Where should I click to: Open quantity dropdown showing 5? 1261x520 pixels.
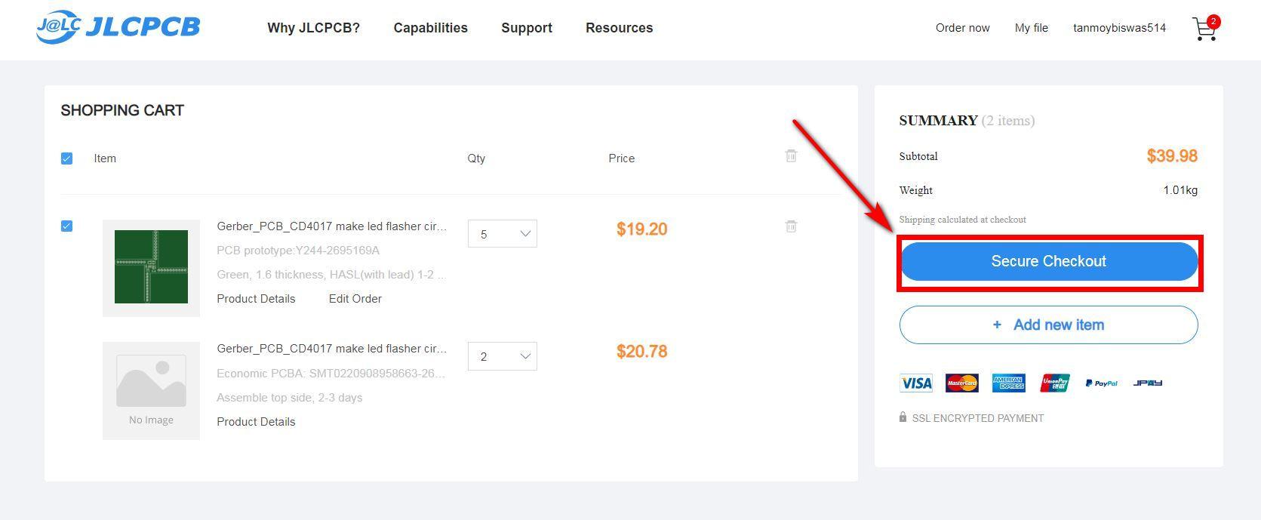click(x=503, y=234)
